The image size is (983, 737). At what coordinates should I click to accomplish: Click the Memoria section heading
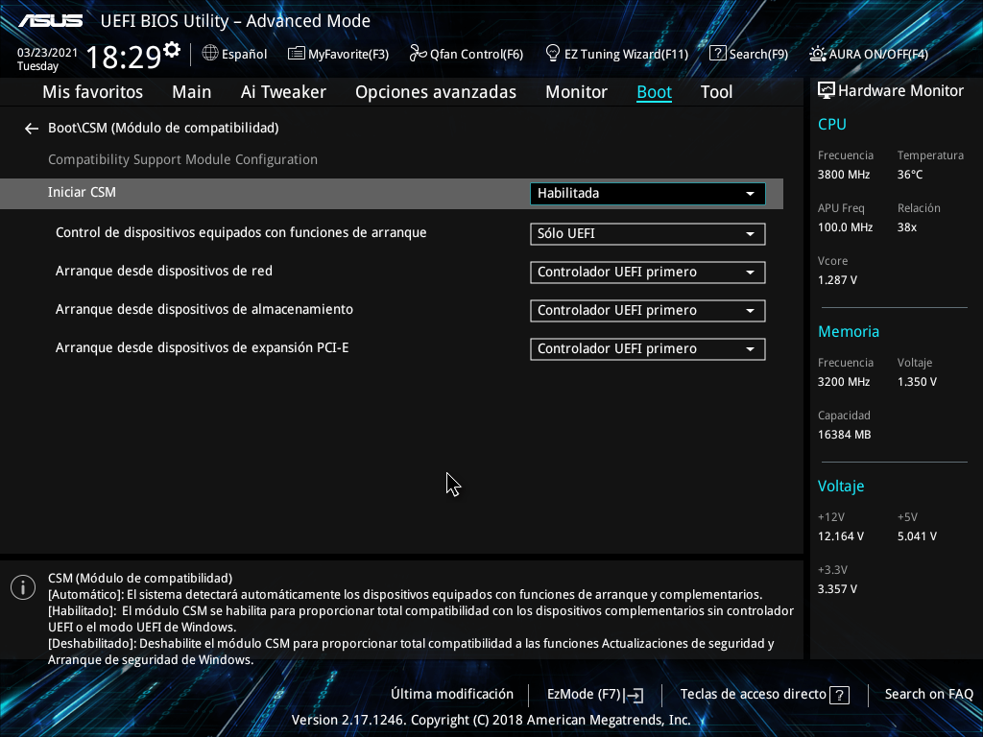(849, 331)
